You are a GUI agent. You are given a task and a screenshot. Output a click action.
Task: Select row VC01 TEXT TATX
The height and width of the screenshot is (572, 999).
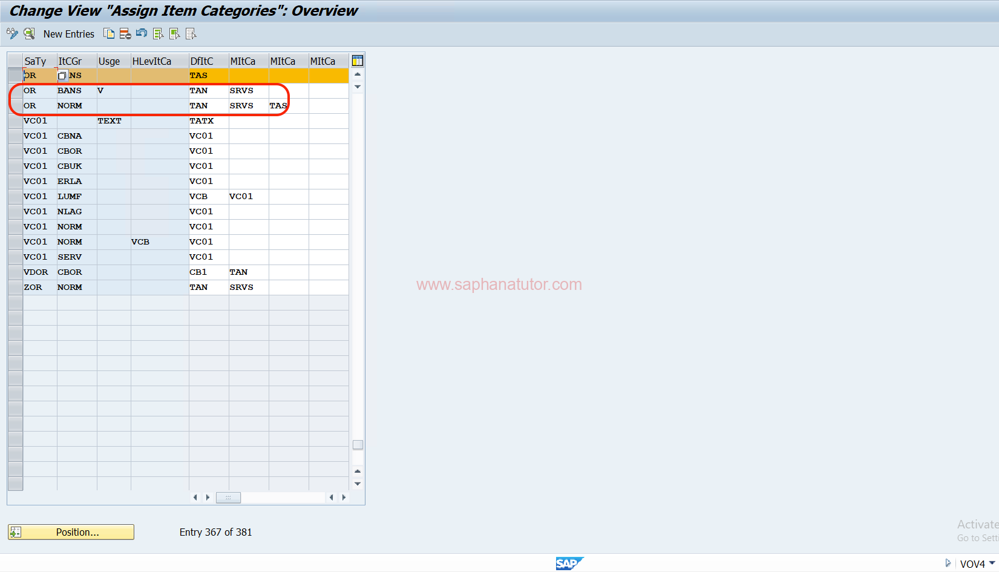[15, 121]
